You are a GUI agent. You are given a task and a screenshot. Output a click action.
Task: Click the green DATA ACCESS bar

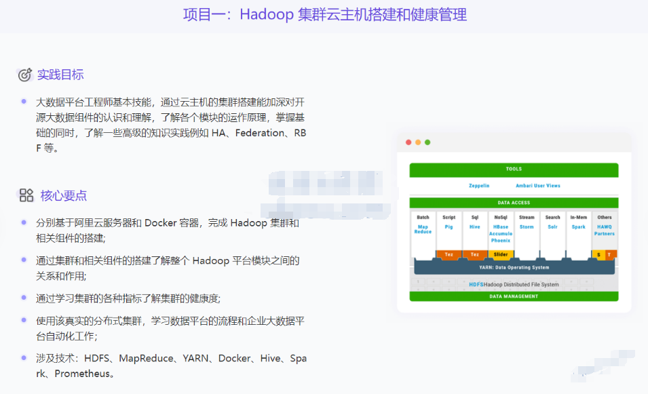point(514,203)
